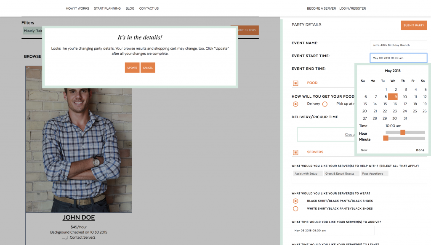Click the Hour slider handle
This screenshot has height=245, width=431.
[403, 132]
